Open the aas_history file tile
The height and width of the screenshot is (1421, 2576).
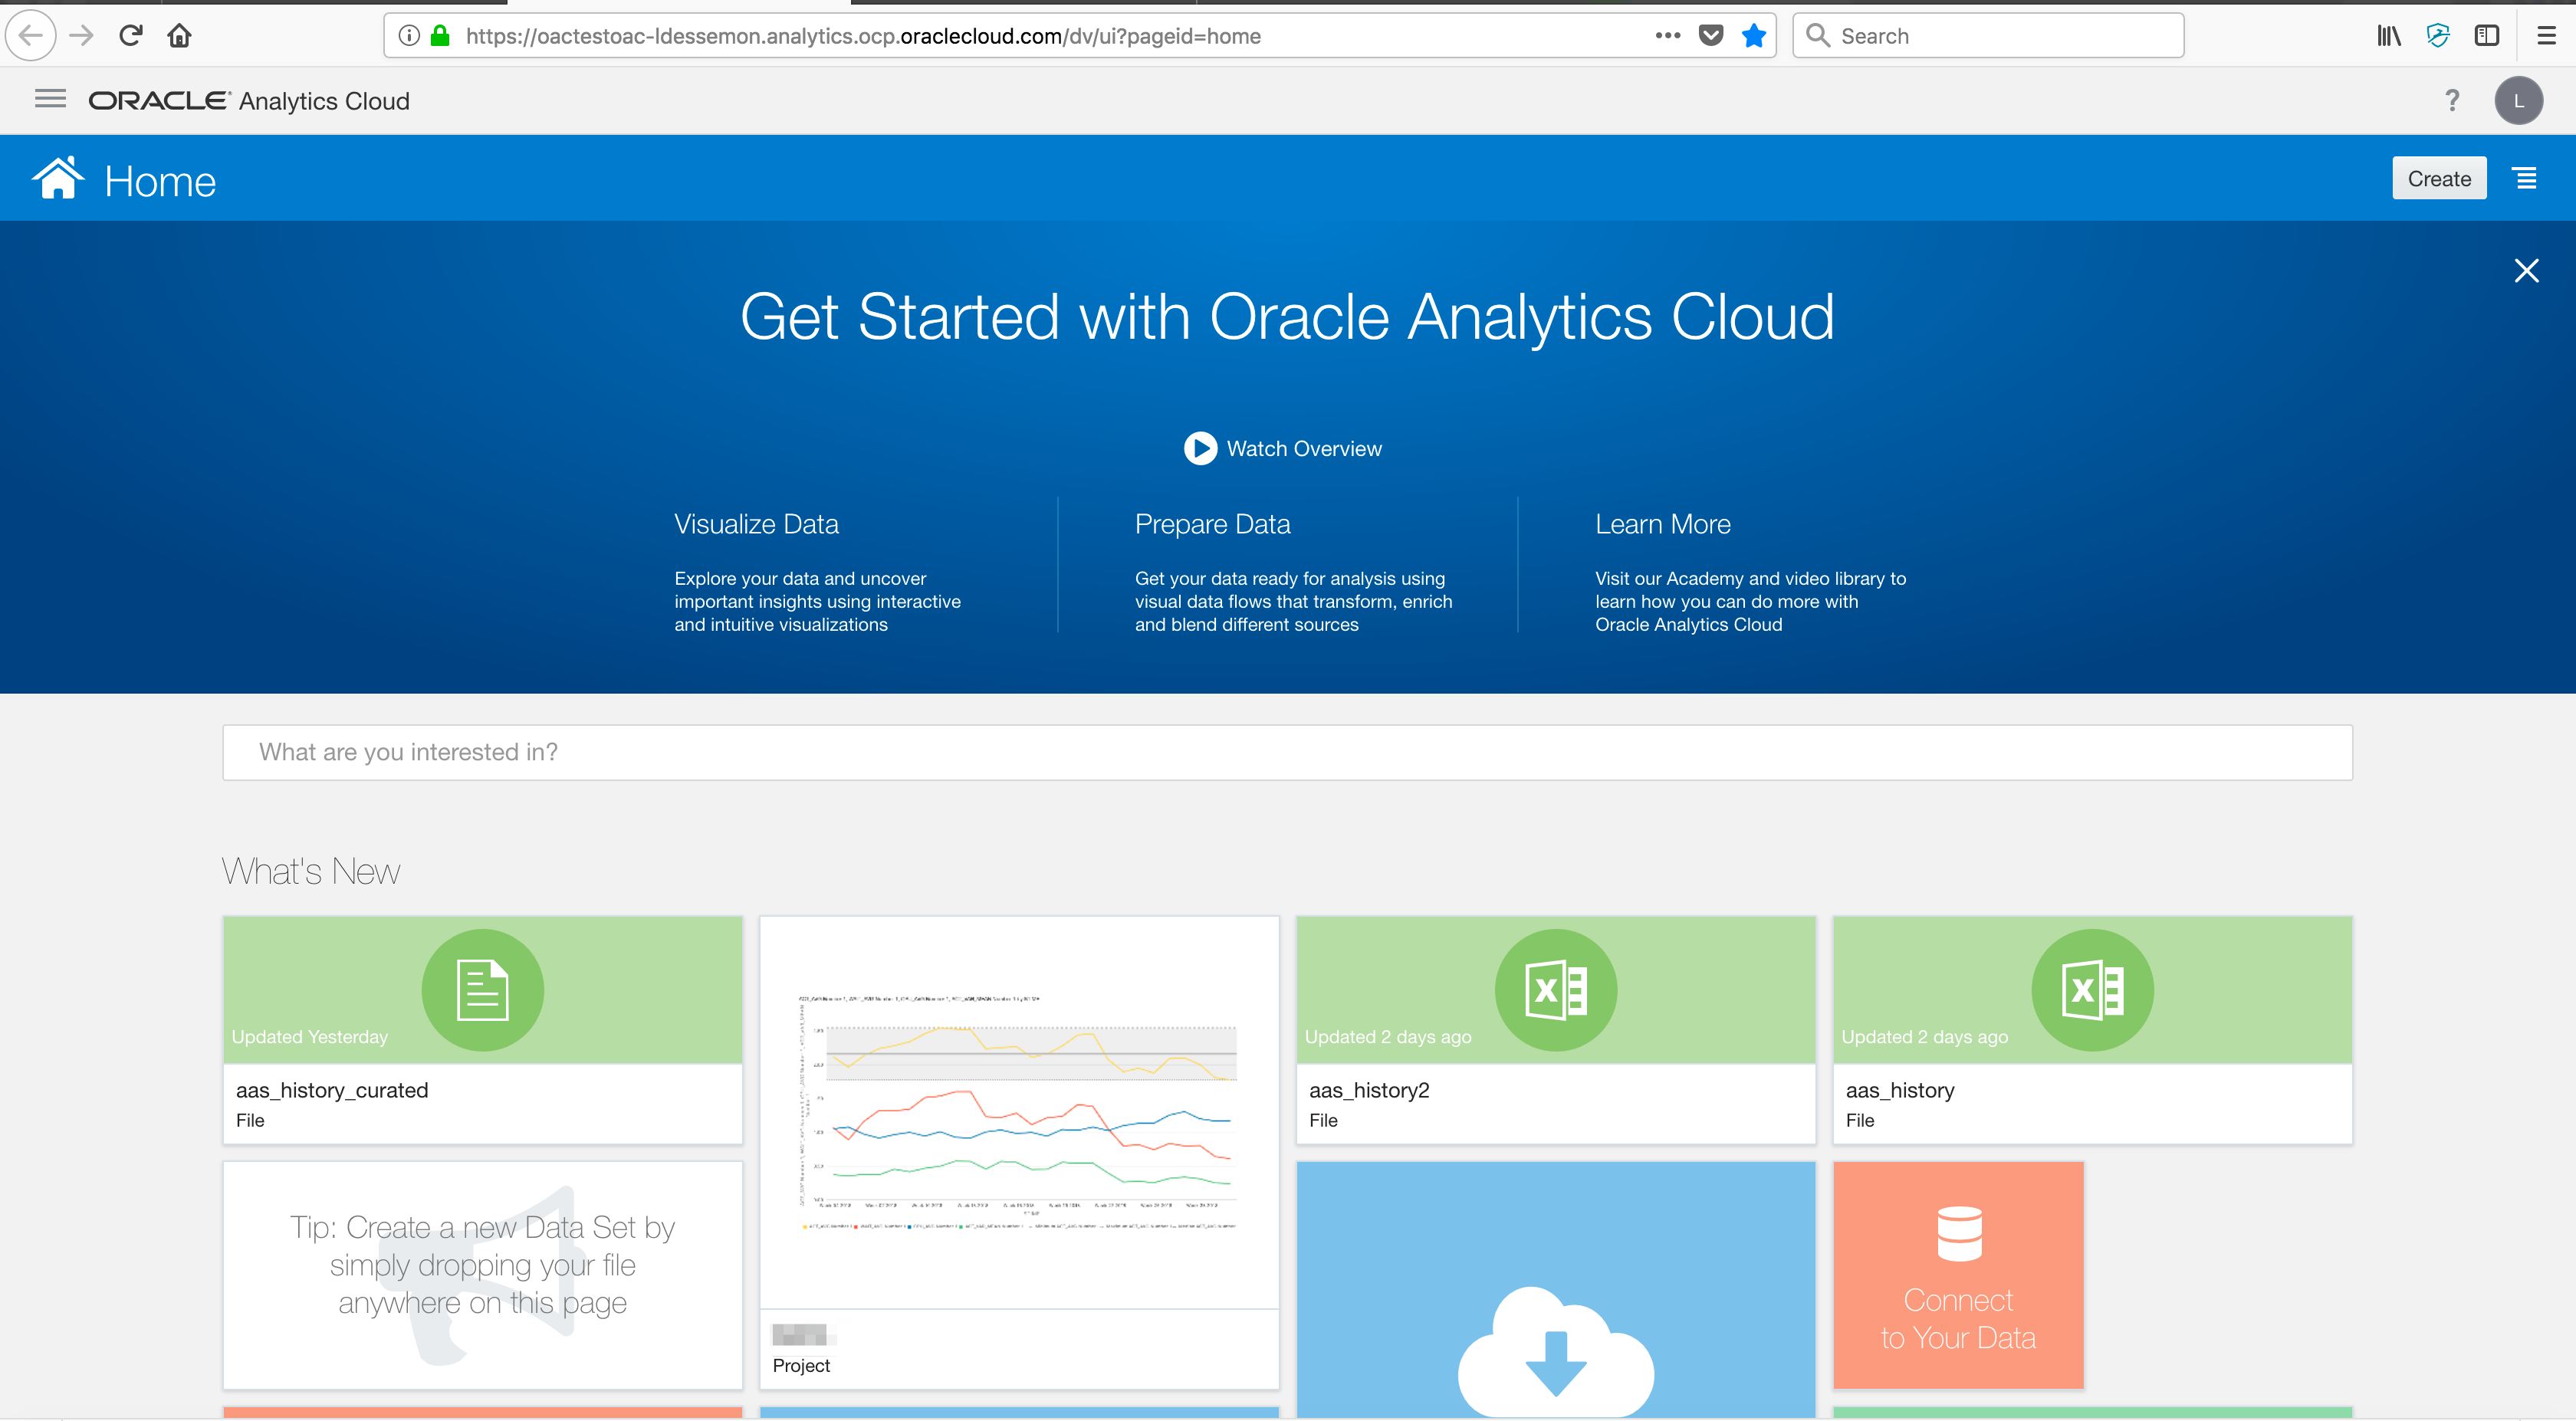click(2092, 1029)
